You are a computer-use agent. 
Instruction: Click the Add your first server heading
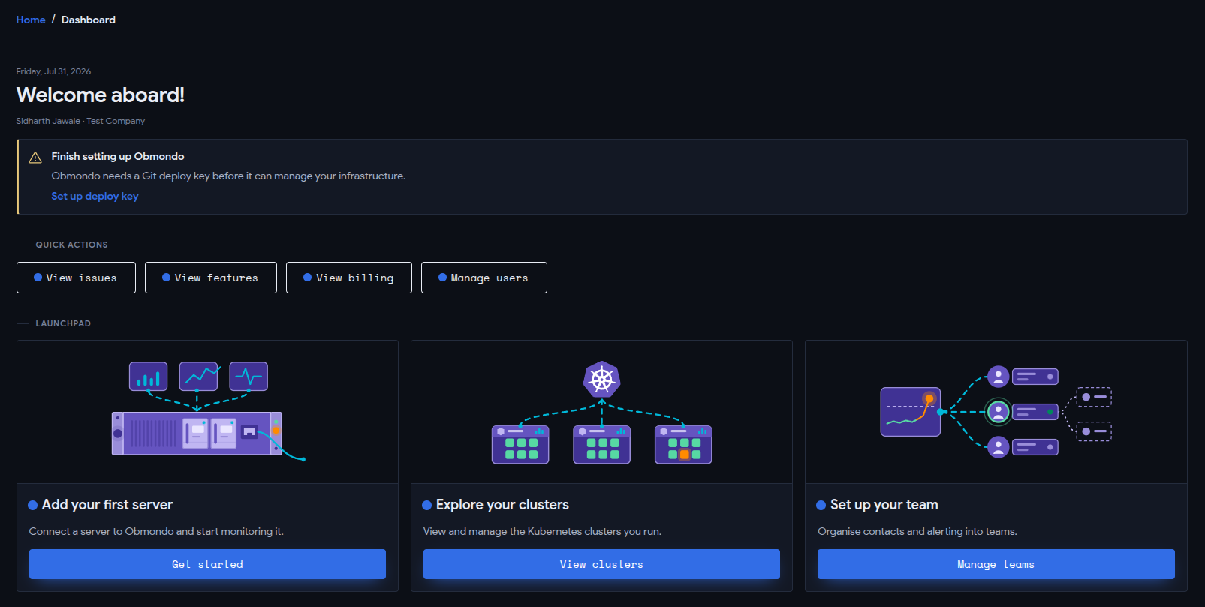[x=107, y=505]
